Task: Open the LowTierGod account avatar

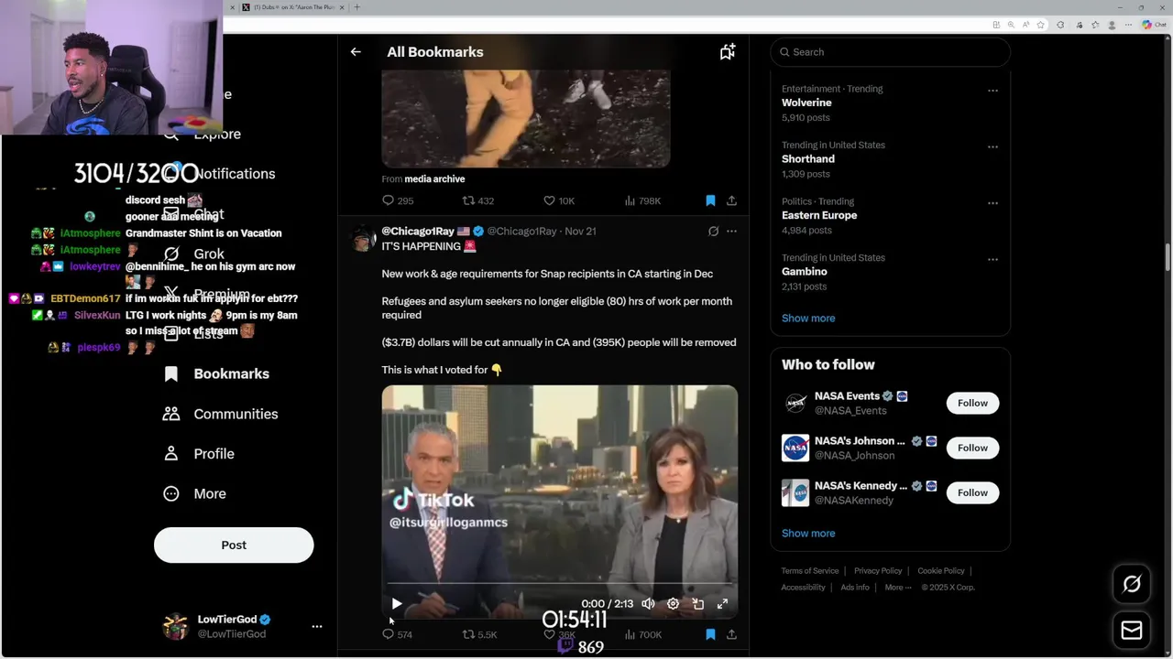Action: (x=175, y=627)
